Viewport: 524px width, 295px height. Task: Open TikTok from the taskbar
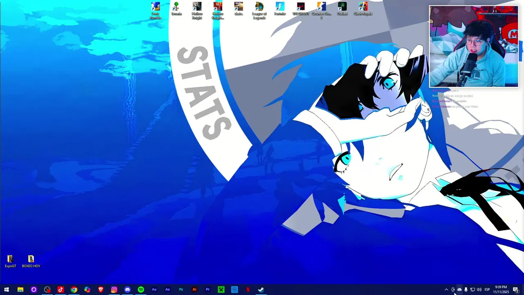61,290
